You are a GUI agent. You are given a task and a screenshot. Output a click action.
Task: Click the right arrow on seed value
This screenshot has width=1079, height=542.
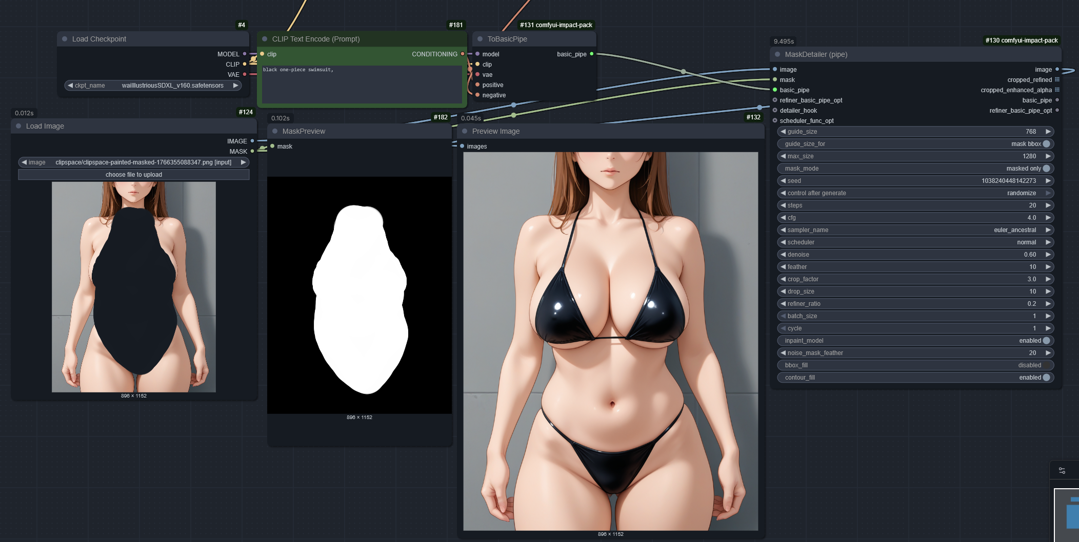pyautogui.click(x=1048, y=181)
